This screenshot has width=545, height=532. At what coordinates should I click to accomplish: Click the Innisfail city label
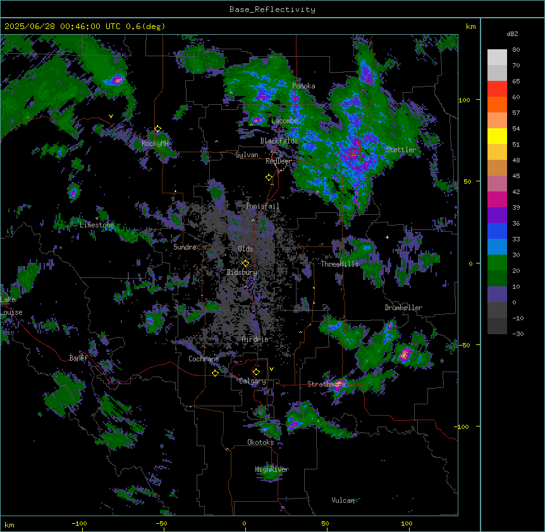(262, 206)
